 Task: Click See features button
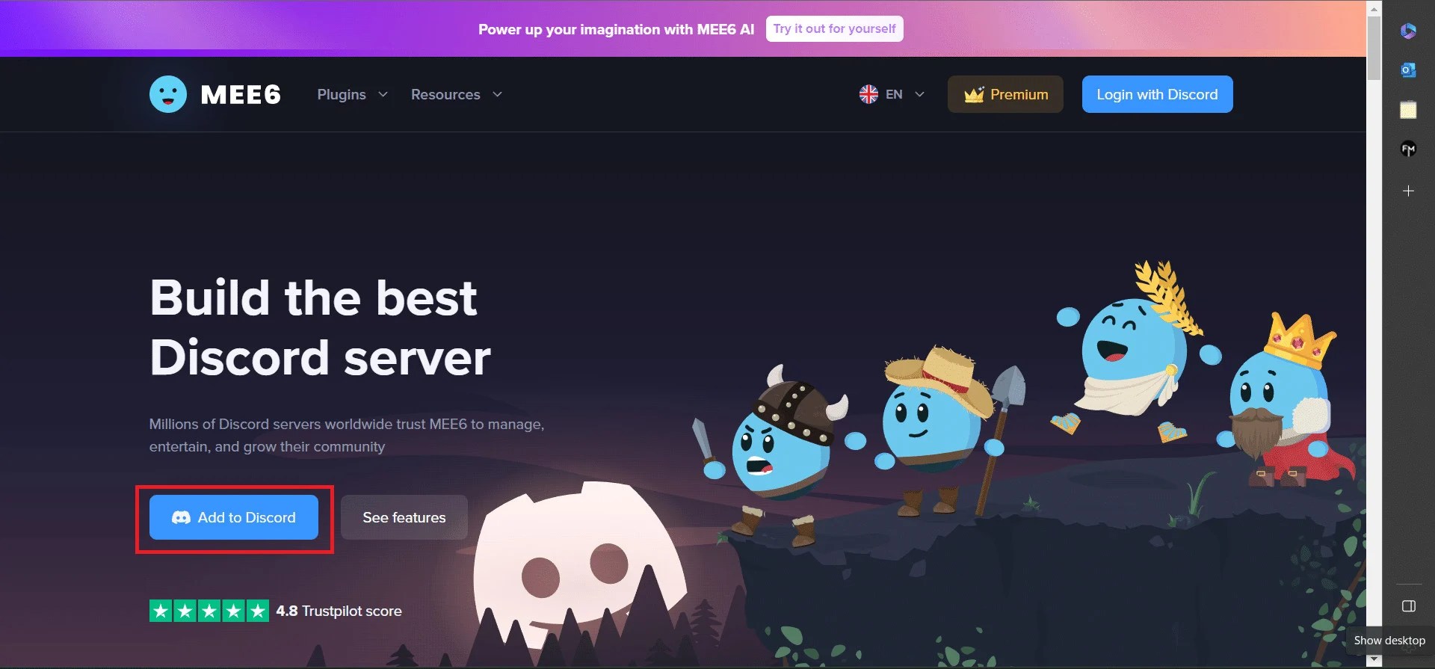point(404,517)
